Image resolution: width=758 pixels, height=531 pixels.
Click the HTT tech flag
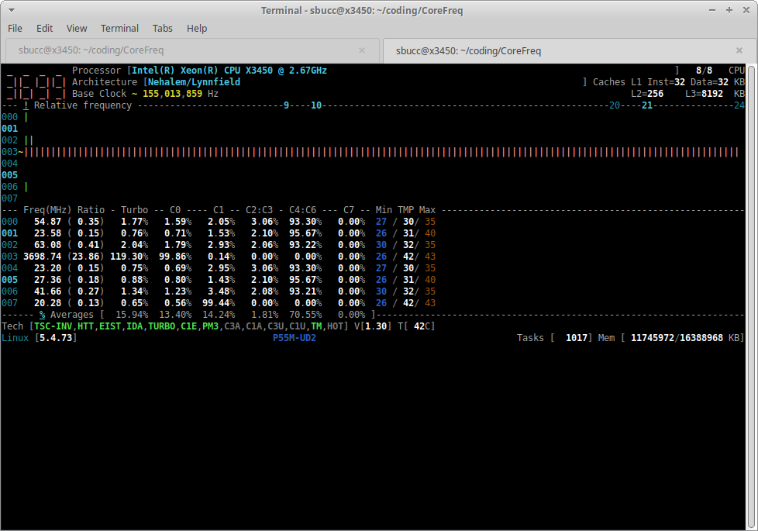[85, 326]
